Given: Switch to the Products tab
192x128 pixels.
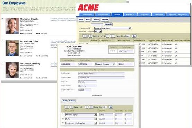Looking at the screenshot, I should click(x=130, y=15).
